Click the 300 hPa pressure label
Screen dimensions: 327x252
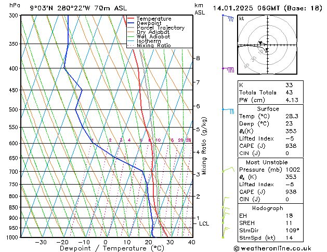point(14,16)
